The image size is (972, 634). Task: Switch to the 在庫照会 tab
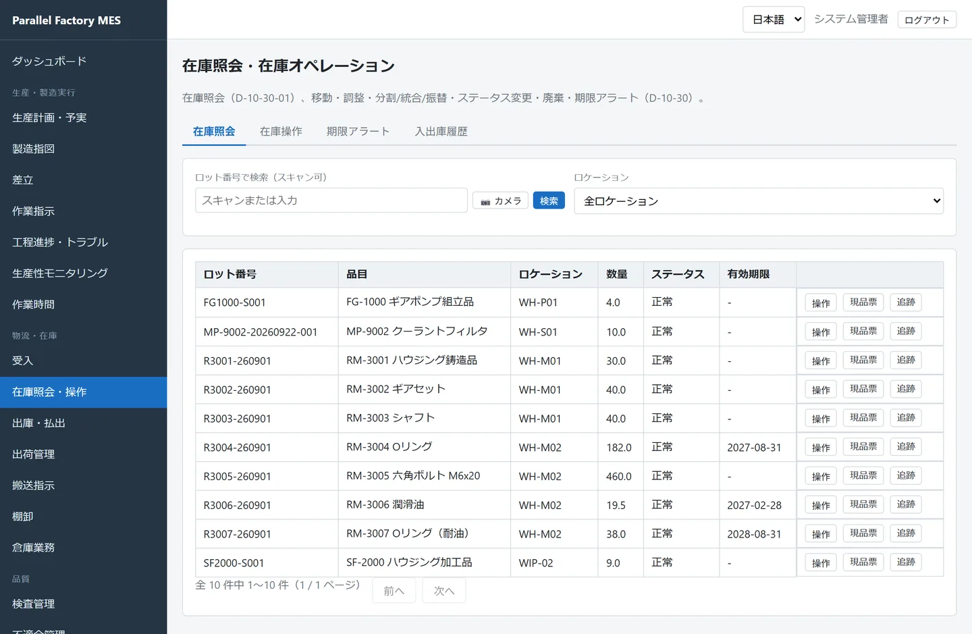click(214, 132)
